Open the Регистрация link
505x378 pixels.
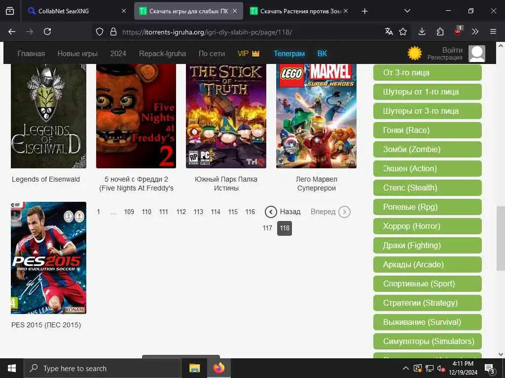point(445,58)
